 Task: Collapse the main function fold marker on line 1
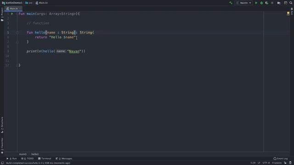click(17, 14)
